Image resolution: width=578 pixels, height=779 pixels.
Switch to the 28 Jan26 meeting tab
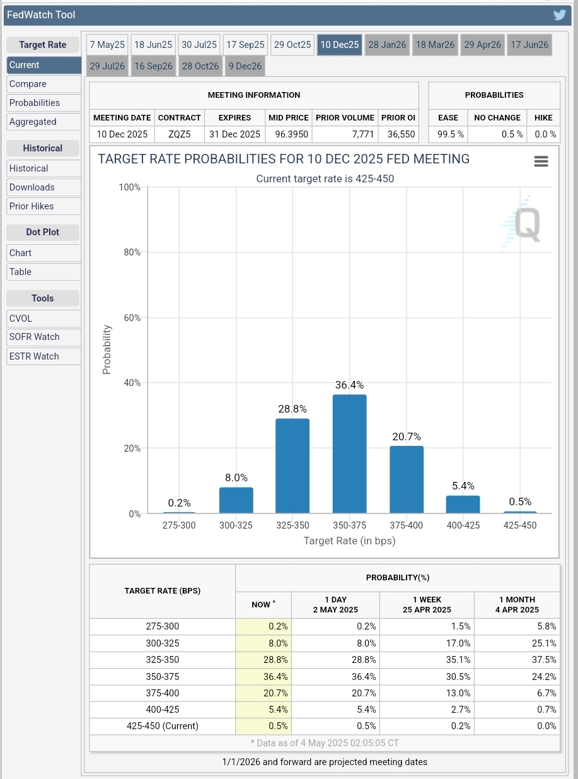click(388, 45)
